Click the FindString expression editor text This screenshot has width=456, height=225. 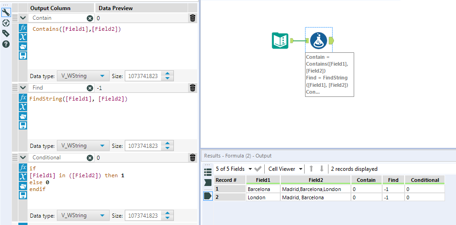tap(78, 99)
